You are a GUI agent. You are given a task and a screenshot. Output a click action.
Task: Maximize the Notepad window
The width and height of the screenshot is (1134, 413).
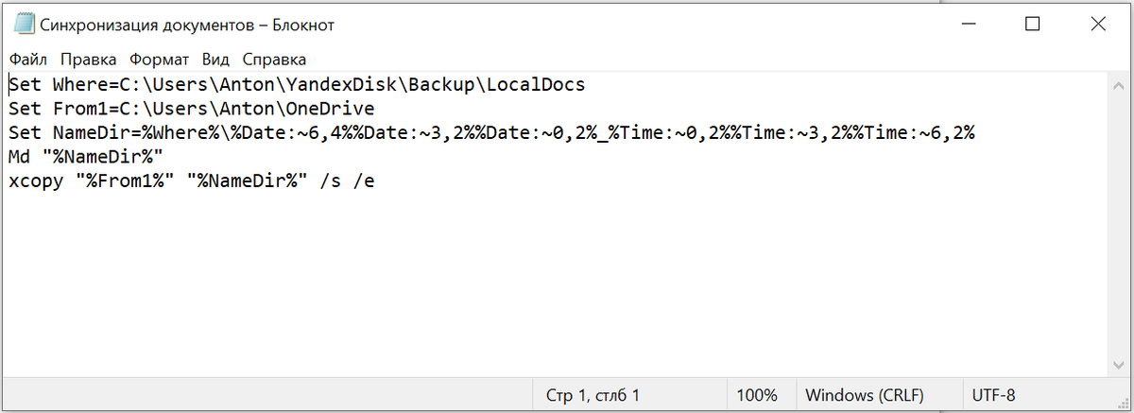coord(1032,25)
